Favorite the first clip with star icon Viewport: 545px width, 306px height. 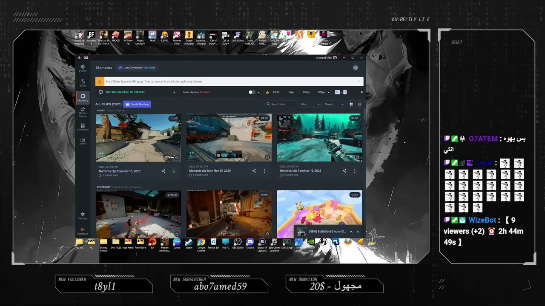click(177, 157)
